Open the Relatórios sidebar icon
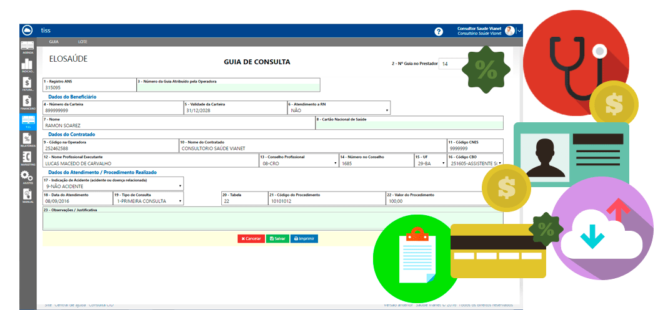 click(x=27, y=140)
